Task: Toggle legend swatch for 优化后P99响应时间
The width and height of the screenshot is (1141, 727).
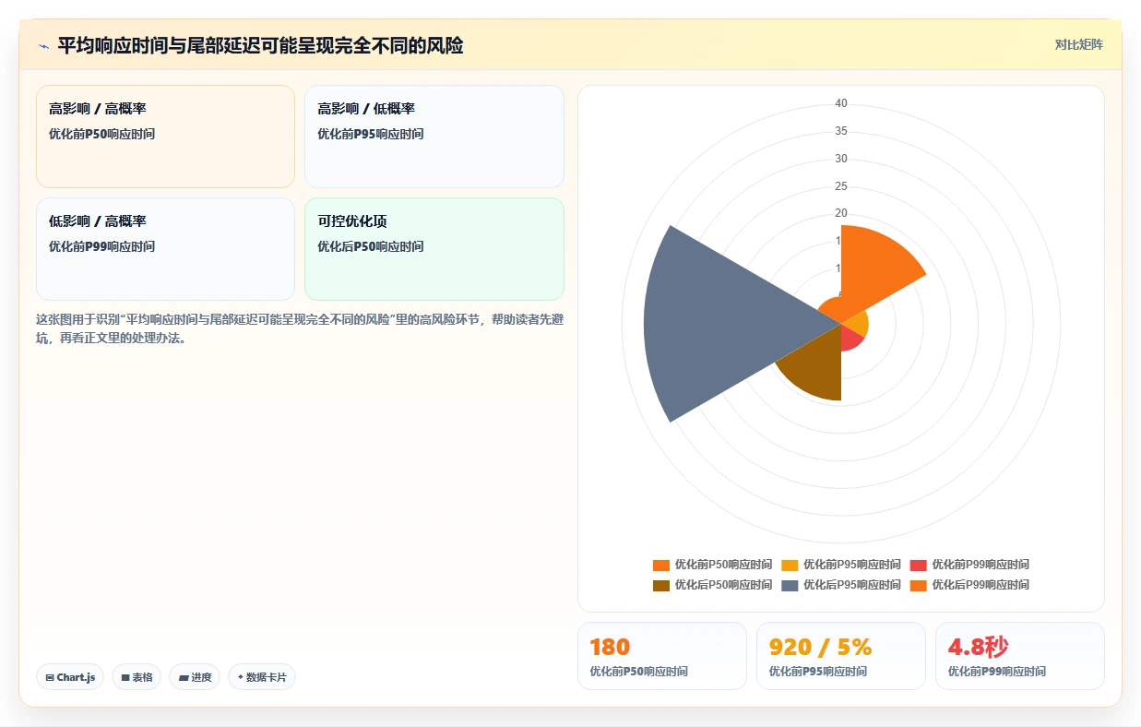Action: pos(918,585)
